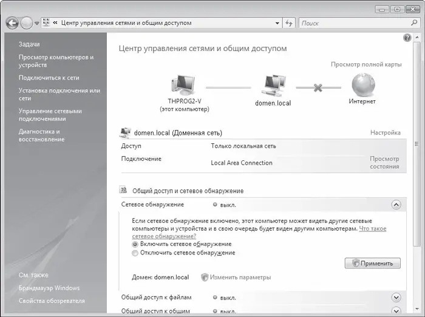Open Просмотр компьютеров и устройств task
425x317 pixels.
click(x=56, y=61)
